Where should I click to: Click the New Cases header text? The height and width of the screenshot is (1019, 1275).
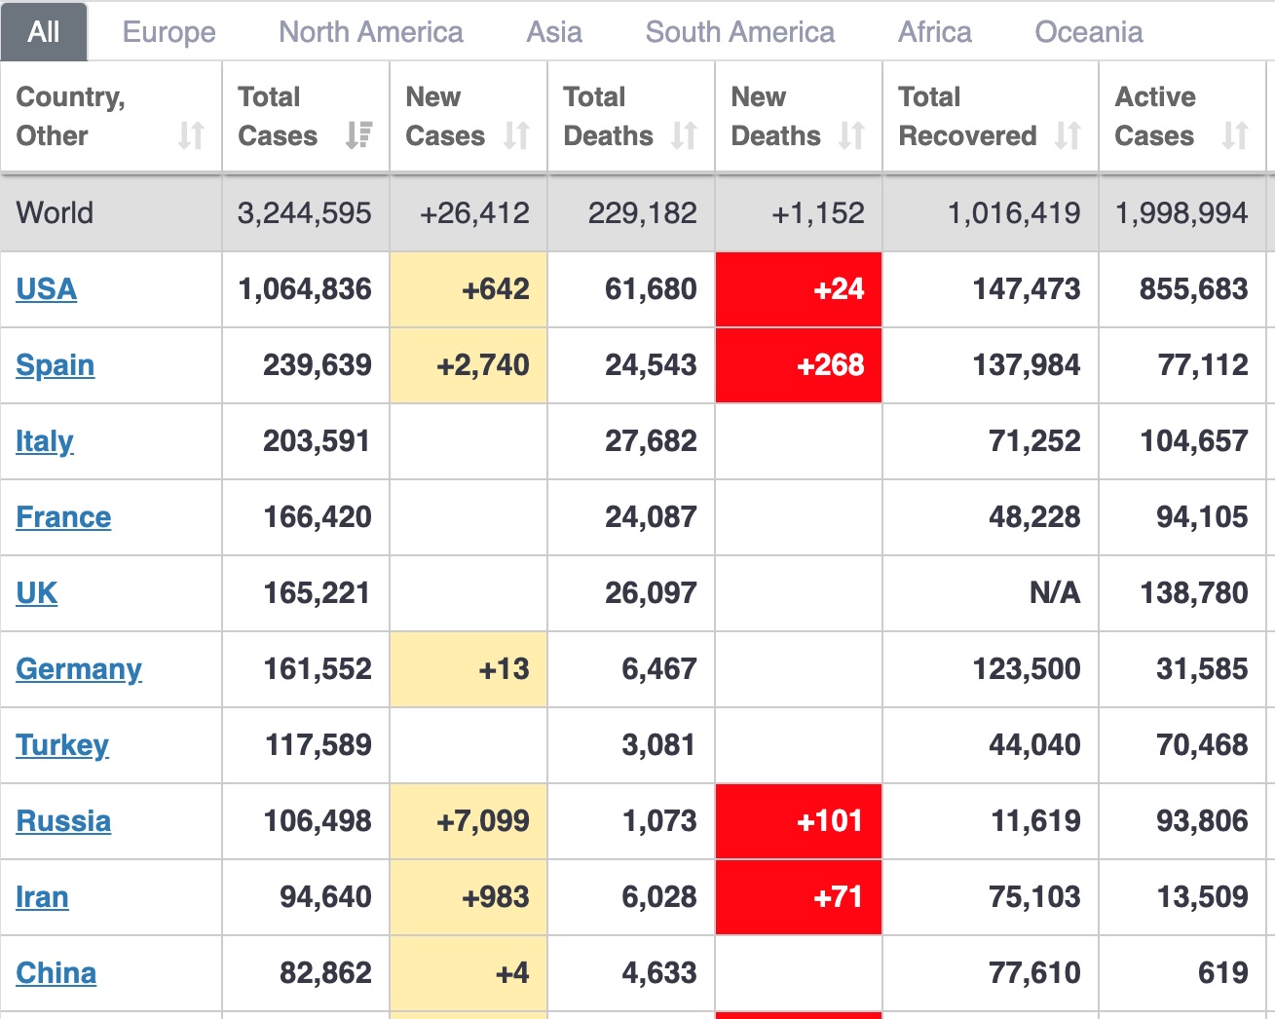[445, 117]
